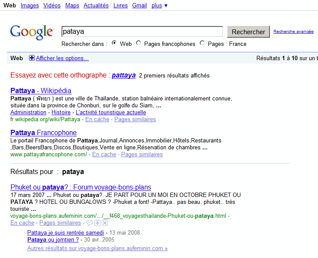Image resolution: width=318 pixels, height=258 pixels.
Task: Open the Pattaya - Wikipédia result
Action: point(41,90)
